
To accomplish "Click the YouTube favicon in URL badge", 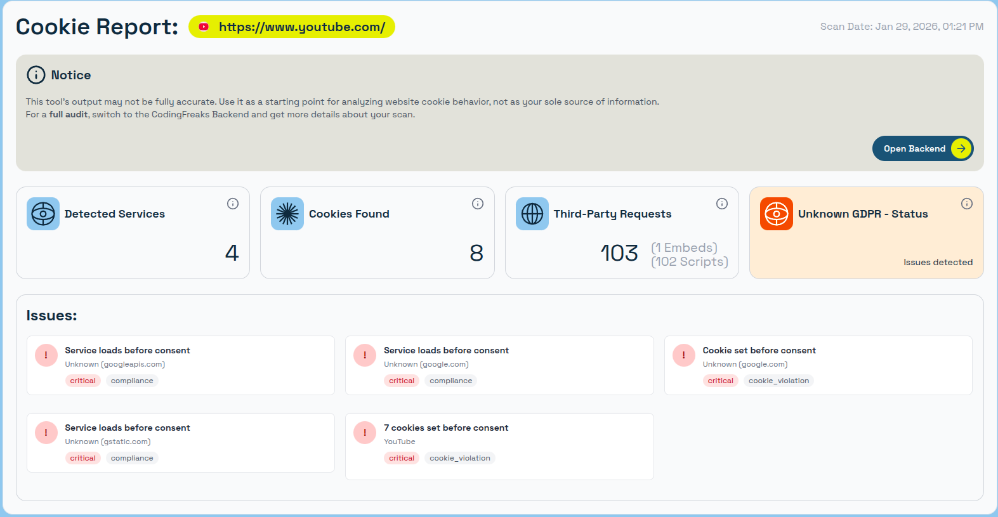I will tap(204, 27).
